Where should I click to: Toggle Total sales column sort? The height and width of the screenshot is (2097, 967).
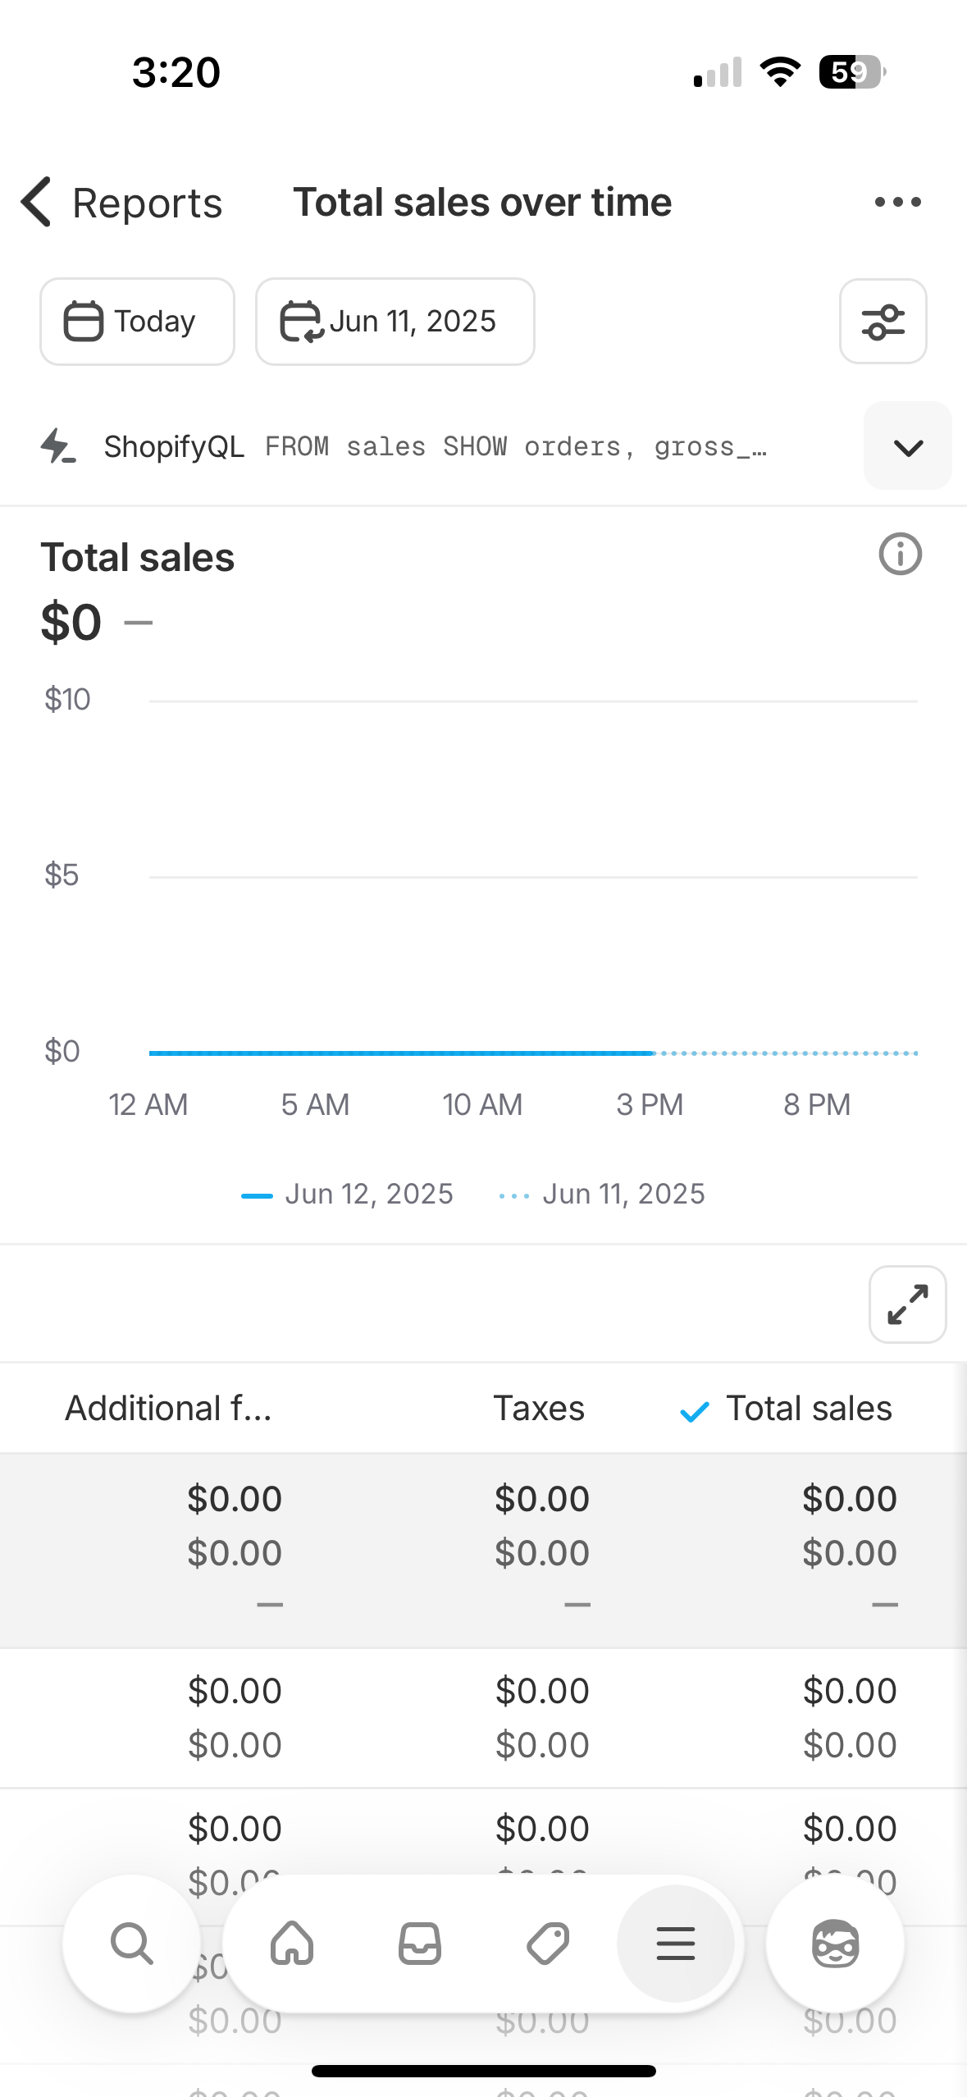[808, 1409]
